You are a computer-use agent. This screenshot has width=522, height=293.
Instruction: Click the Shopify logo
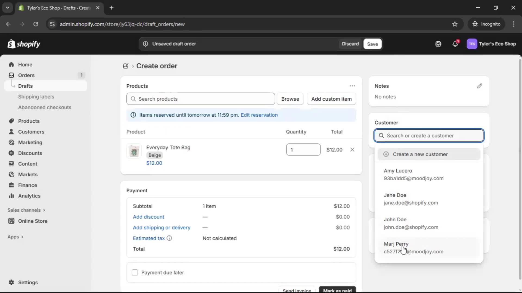24,44
